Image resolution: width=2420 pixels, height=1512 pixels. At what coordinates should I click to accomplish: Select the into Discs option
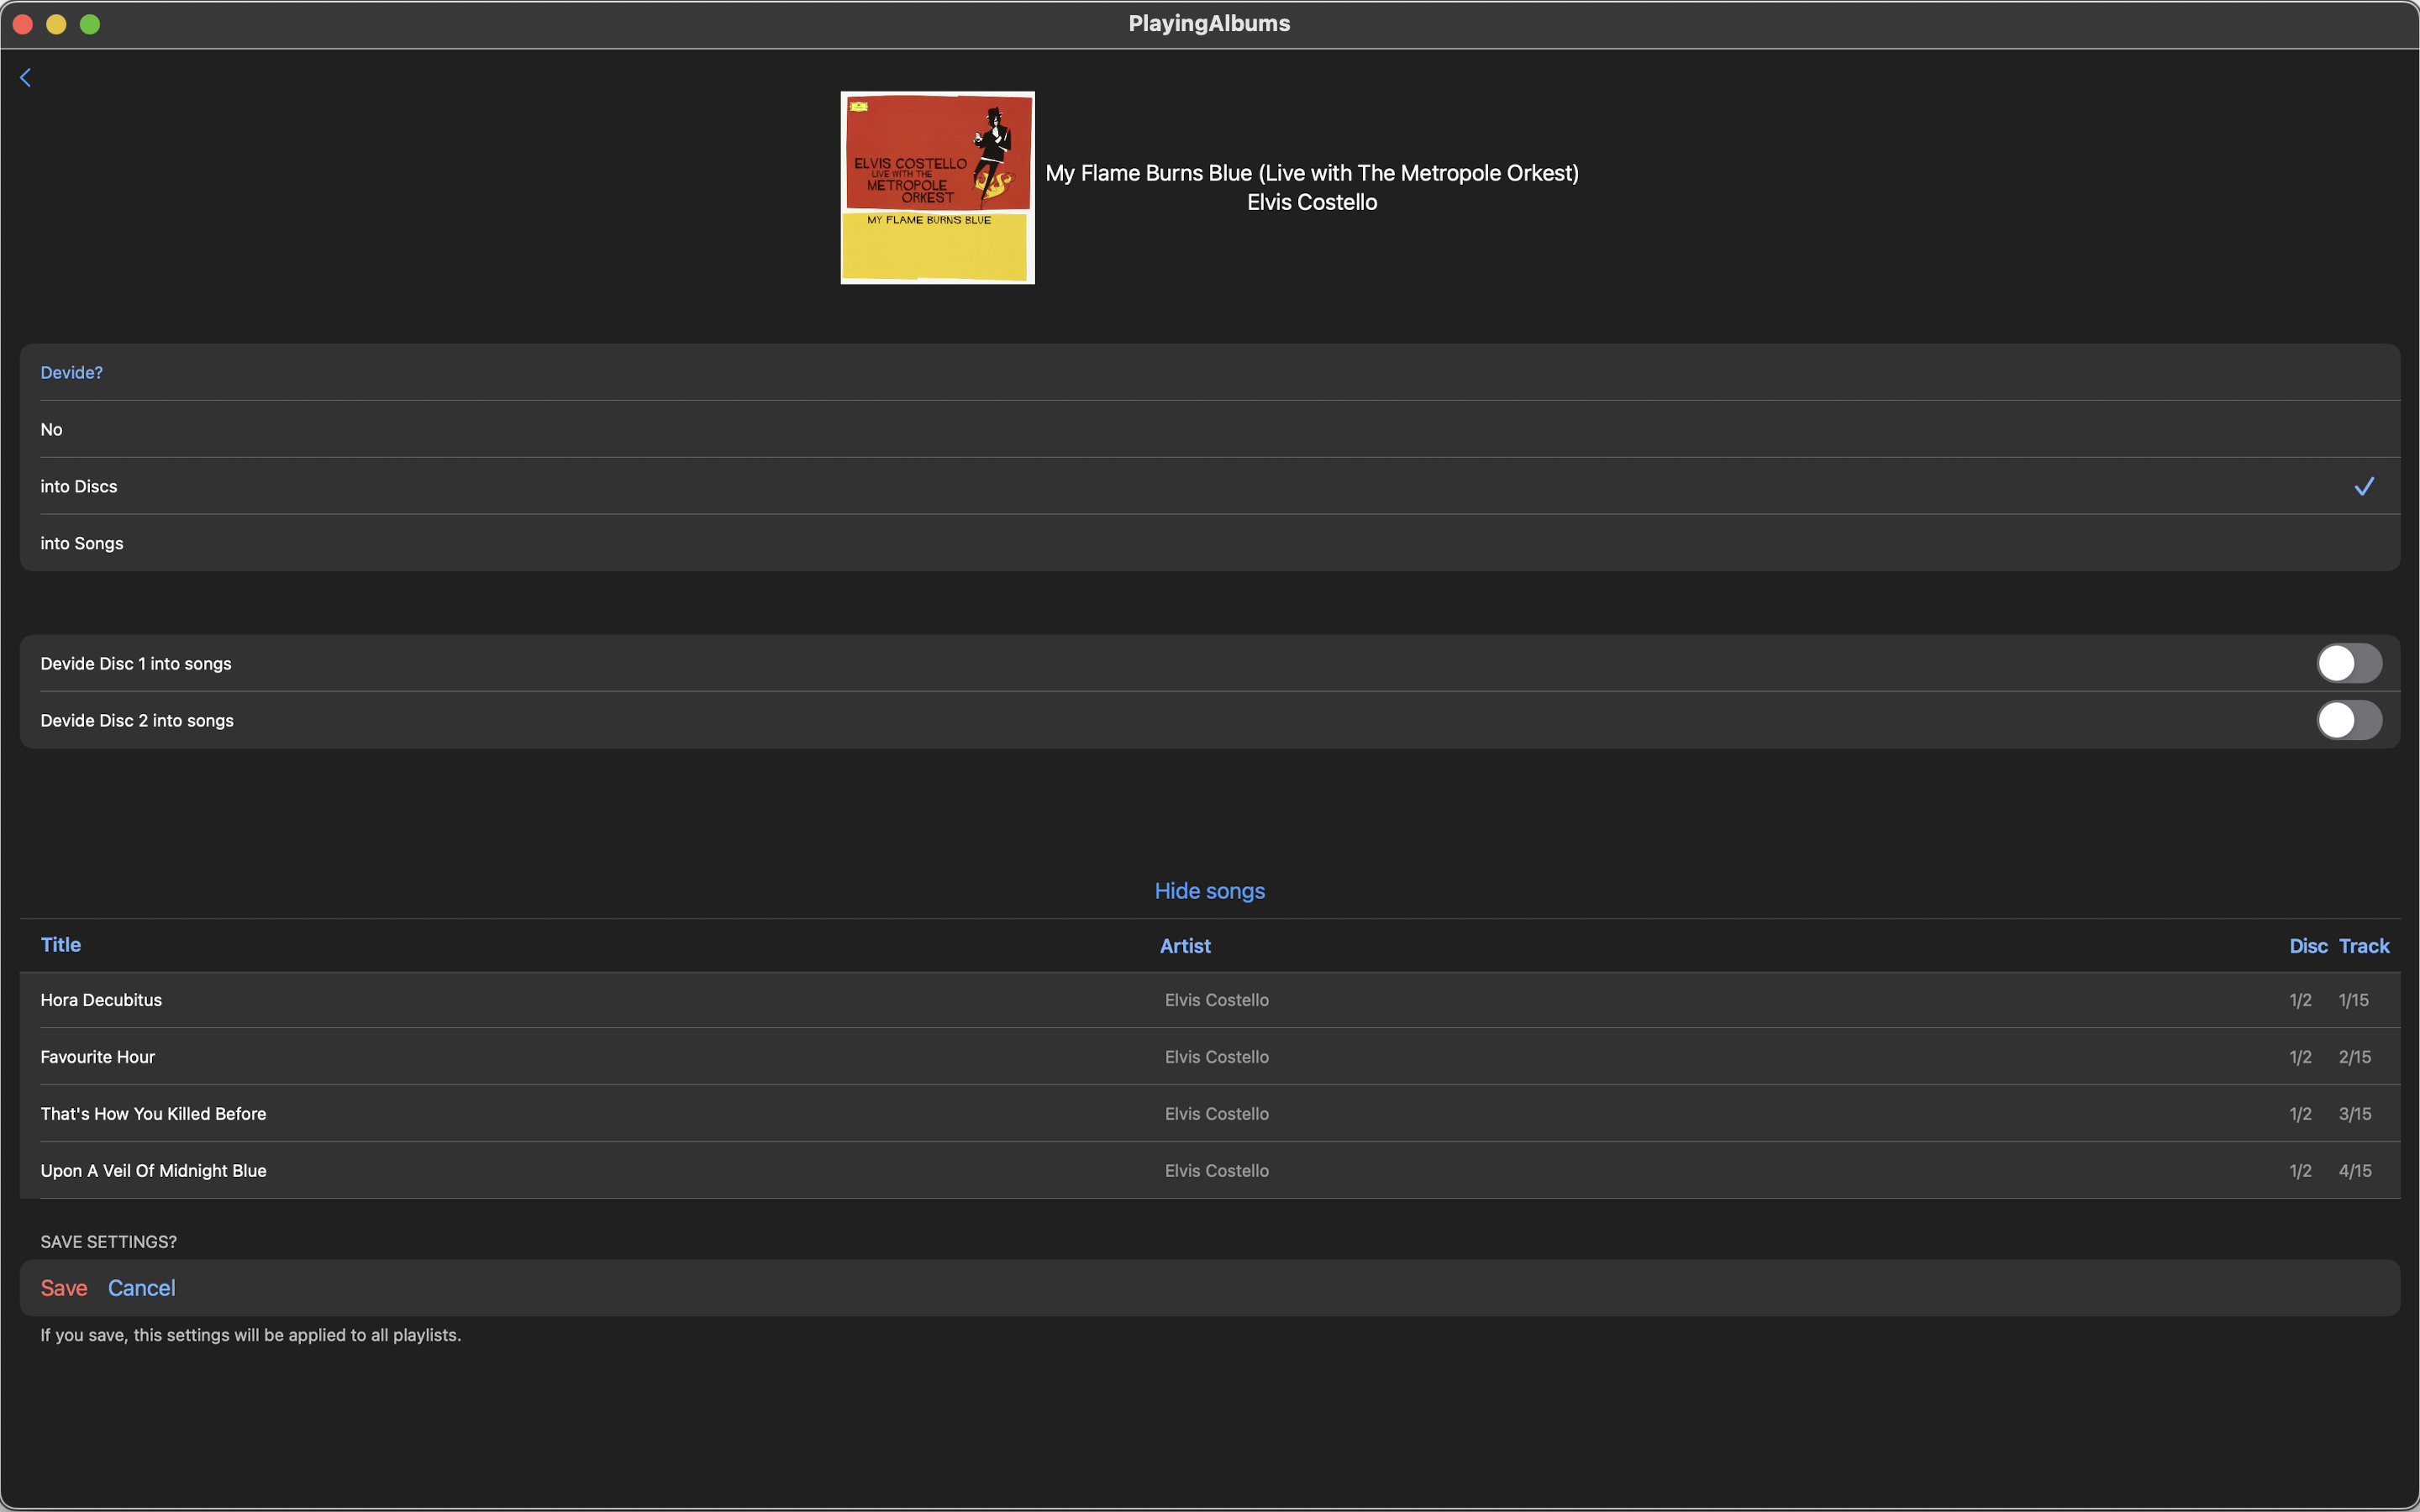pos(79,486)
